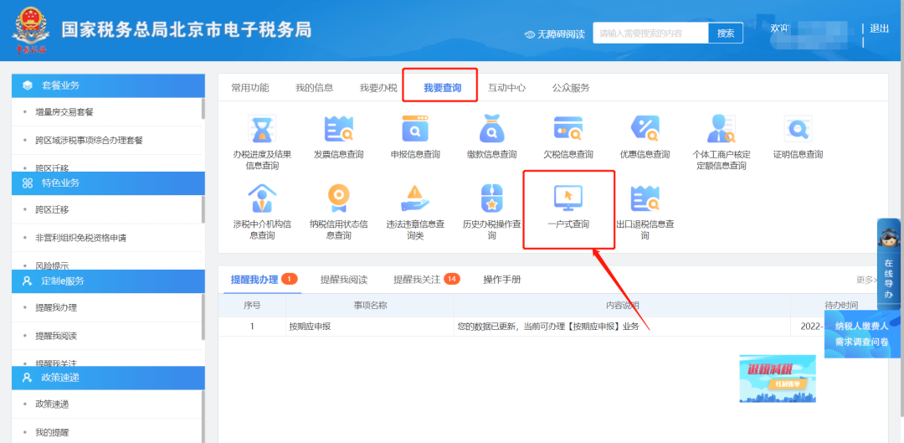Open the 在线导办 assistant avatar
The width and height of the screenshot is (904, 443).
tap(888, 238)
